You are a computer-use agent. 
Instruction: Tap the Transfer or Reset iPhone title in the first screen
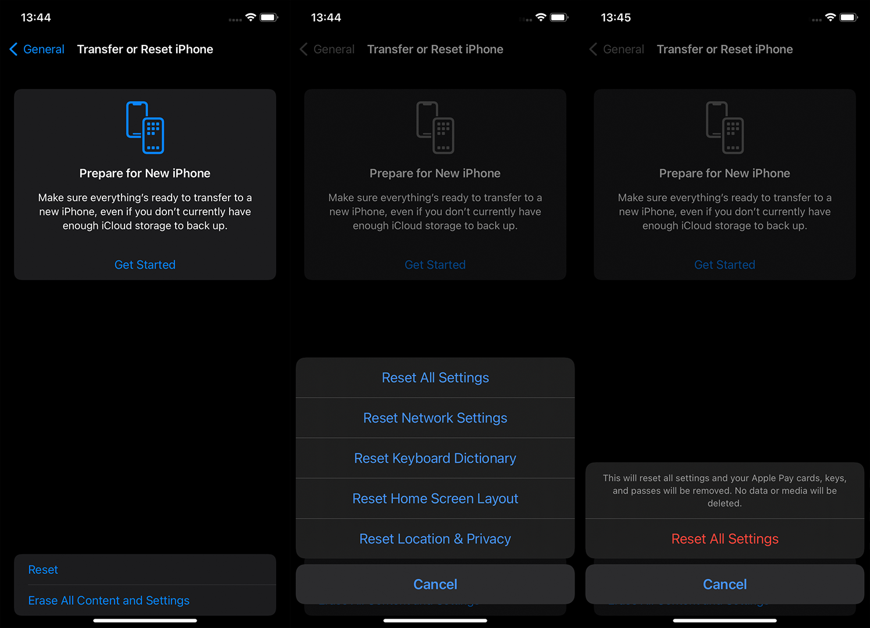tap(145, 49)
